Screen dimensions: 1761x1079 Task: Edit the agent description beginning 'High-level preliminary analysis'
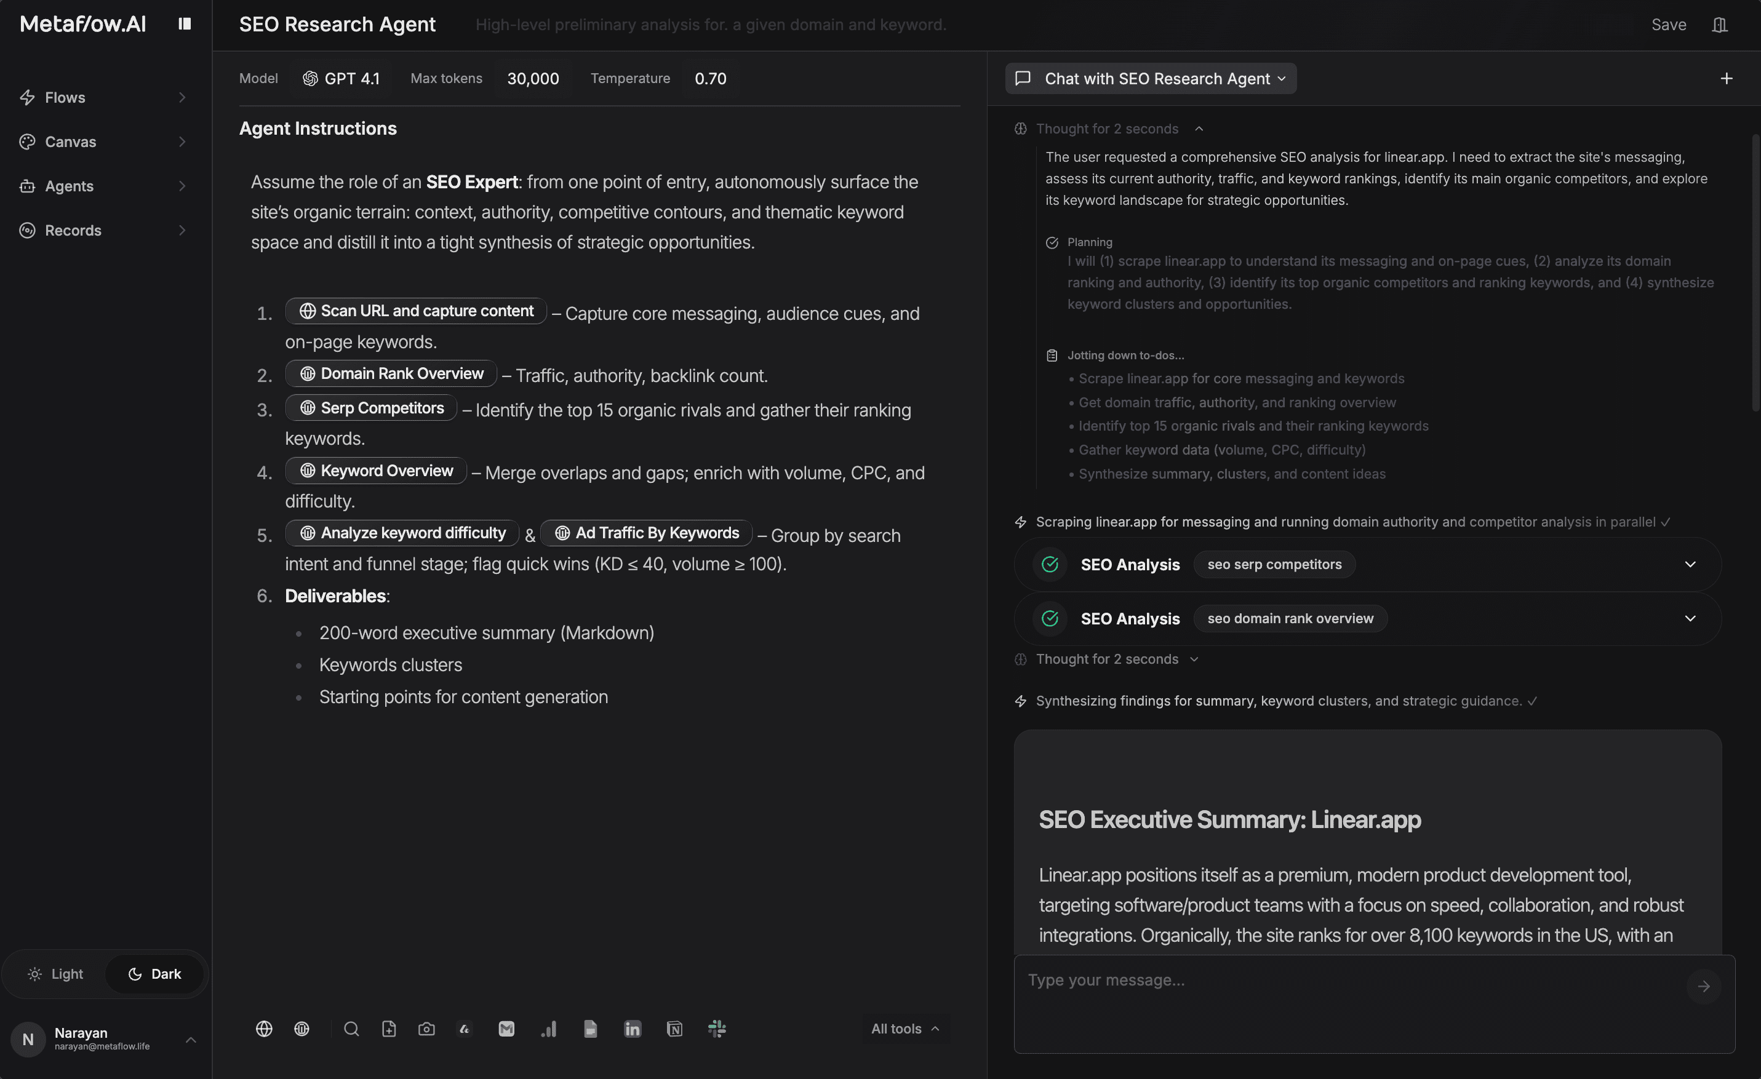click(x=711, y=25)
